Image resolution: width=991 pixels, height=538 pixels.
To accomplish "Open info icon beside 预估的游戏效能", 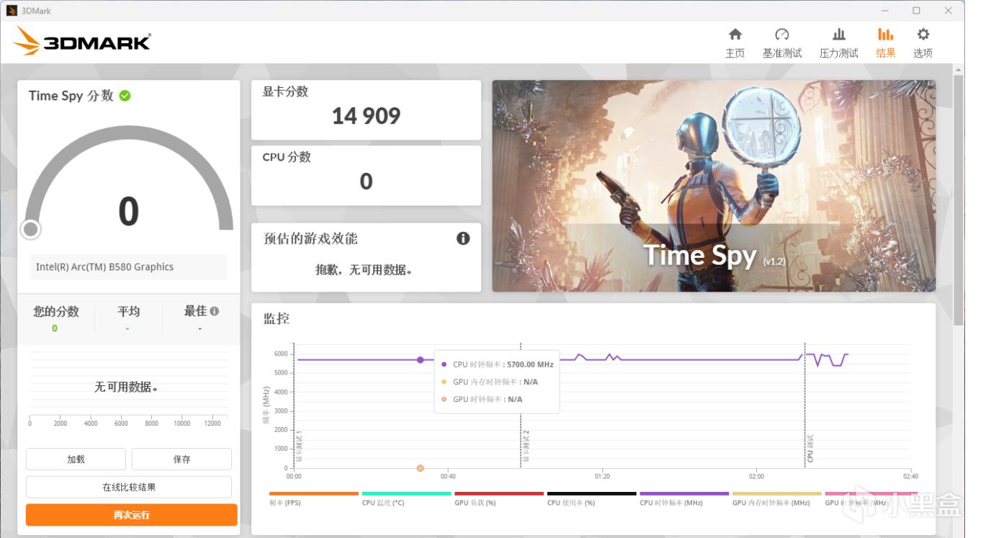I will tap(463, 238).
